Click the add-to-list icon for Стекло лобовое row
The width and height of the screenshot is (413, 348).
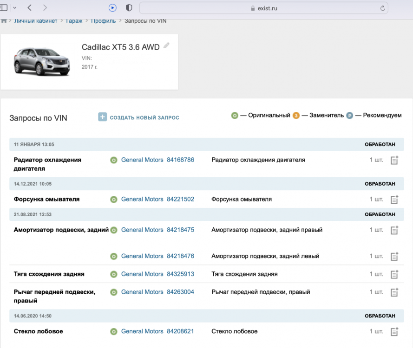(x=394, y=332)
